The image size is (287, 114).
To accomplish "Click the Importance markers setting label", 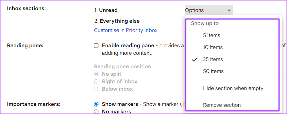I will 34,104.
